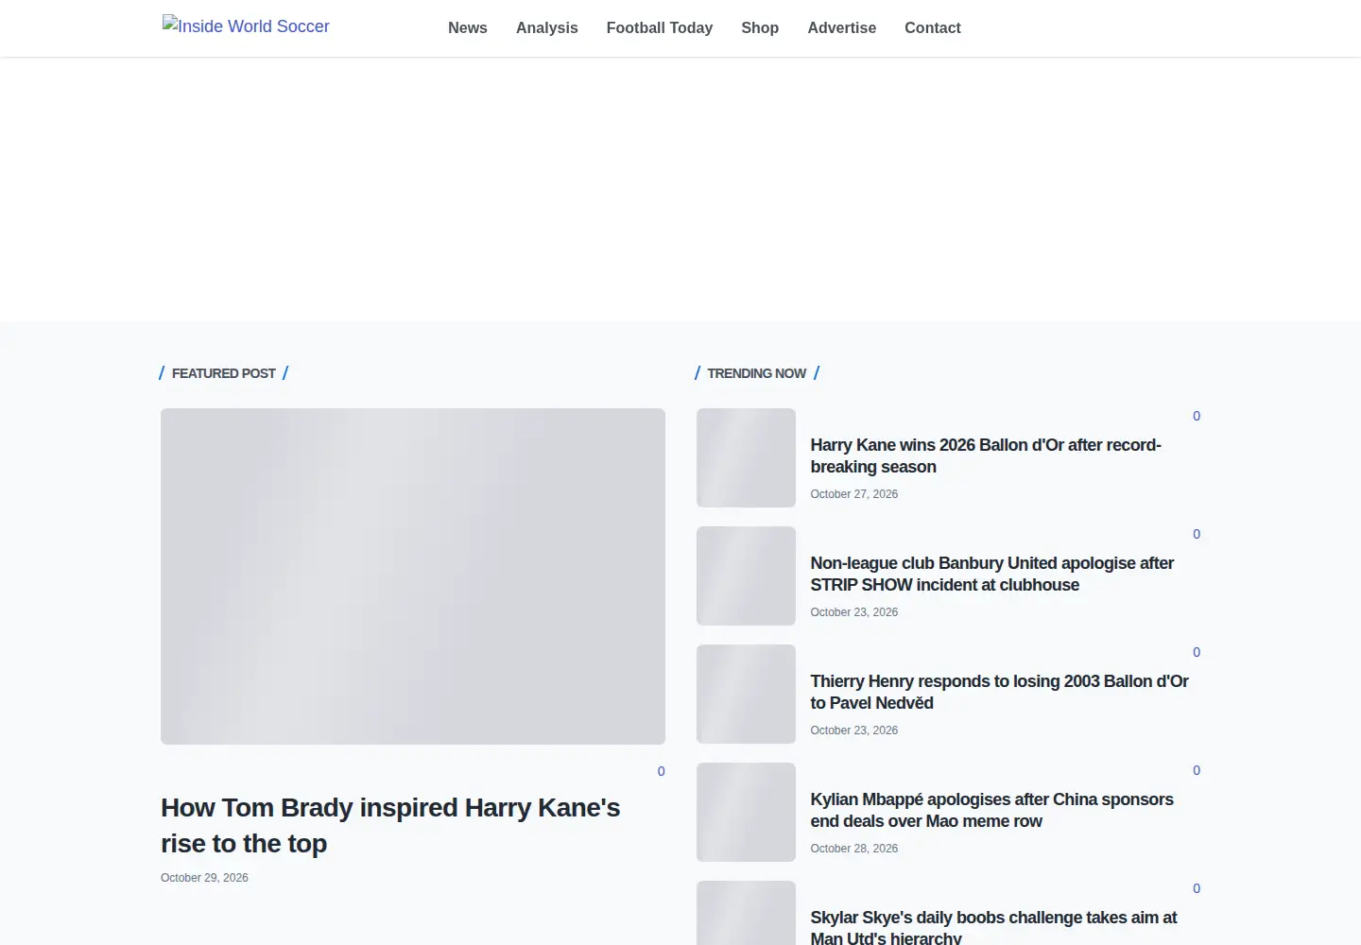Go to the Analysis section
Screen dimensions: 1361x945
tap(547, 28)
